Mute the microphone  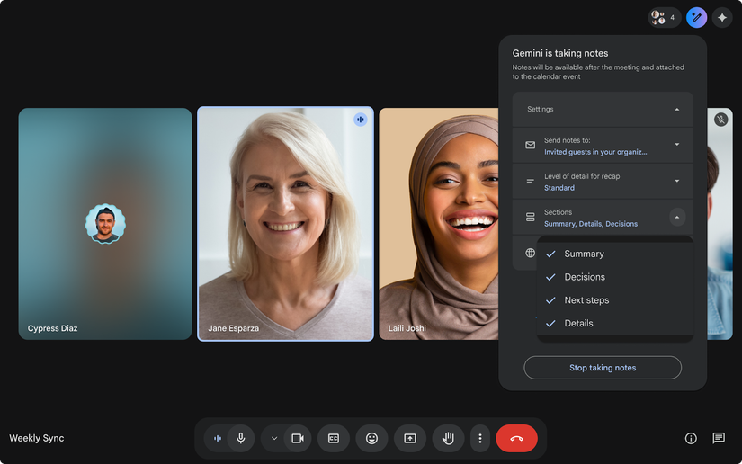(240, 438)
